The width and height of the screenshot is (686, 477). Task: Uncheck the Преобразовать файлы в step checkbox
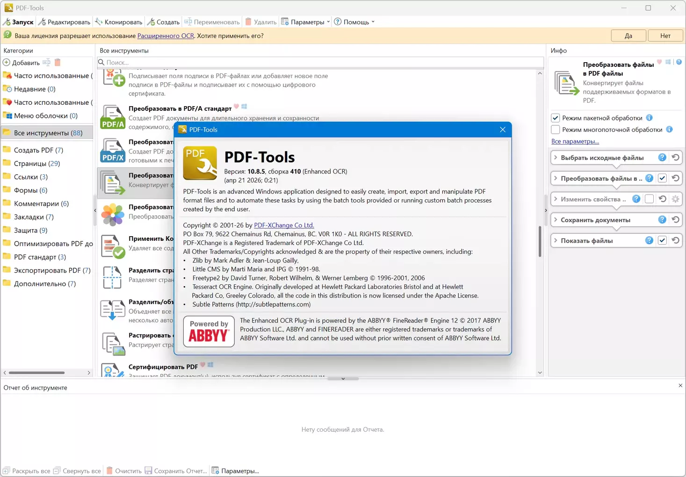662,178
